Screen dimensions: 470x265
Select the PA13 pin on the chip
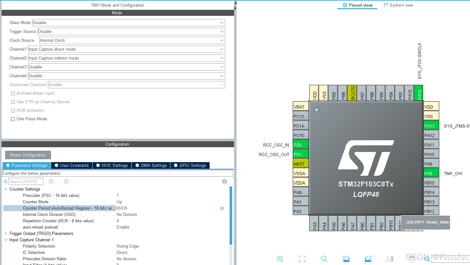[x=431, y=126]
